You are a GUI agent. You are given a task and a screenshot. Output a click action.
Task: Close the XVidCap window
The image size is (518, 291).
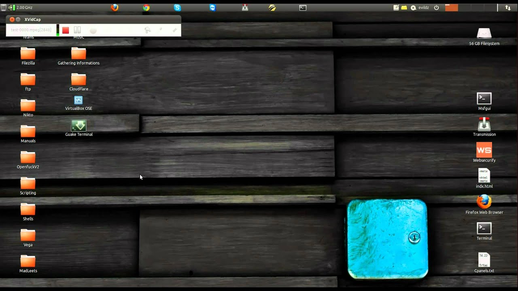(12, 19)
